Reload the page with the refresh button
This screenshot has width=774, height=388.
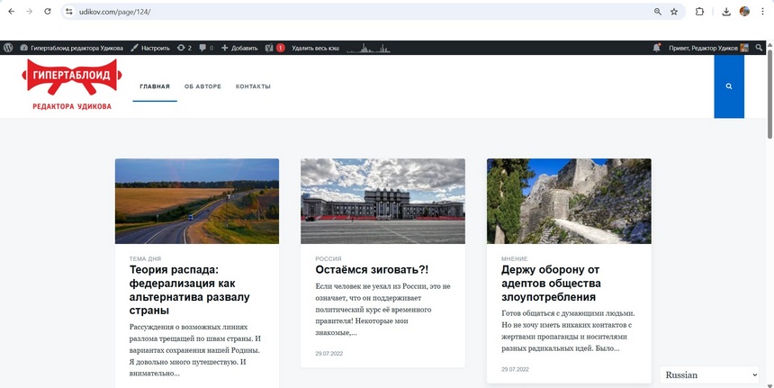click(x=48, y=12)
